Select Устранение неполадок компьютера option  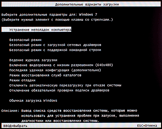[x=36, y=29]
